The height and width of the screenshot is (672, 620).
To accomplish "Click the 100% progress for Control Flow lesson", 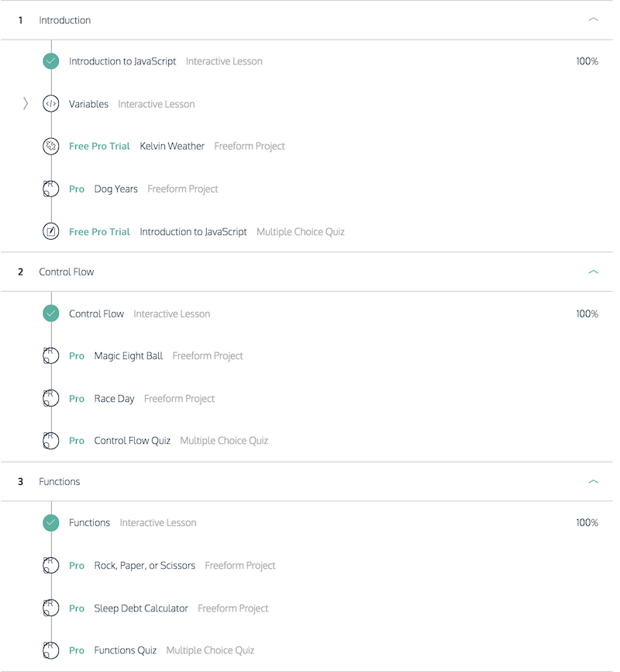I will point(587,313).
